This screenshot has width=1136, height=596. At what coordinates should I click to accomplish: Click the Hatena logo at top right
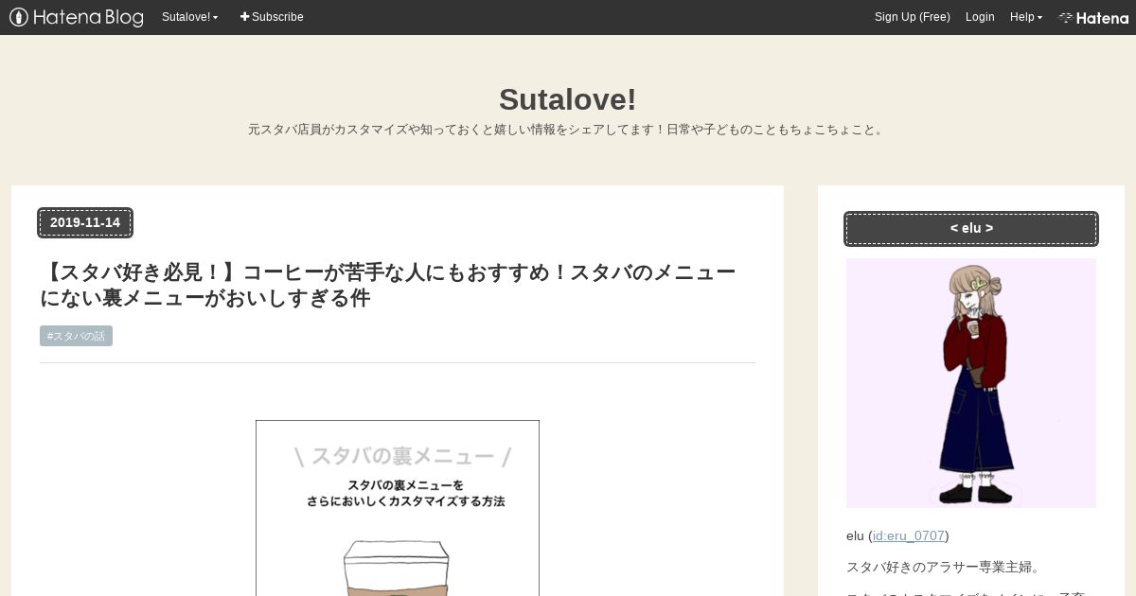pyautogui.click(x=1093, y=17)
